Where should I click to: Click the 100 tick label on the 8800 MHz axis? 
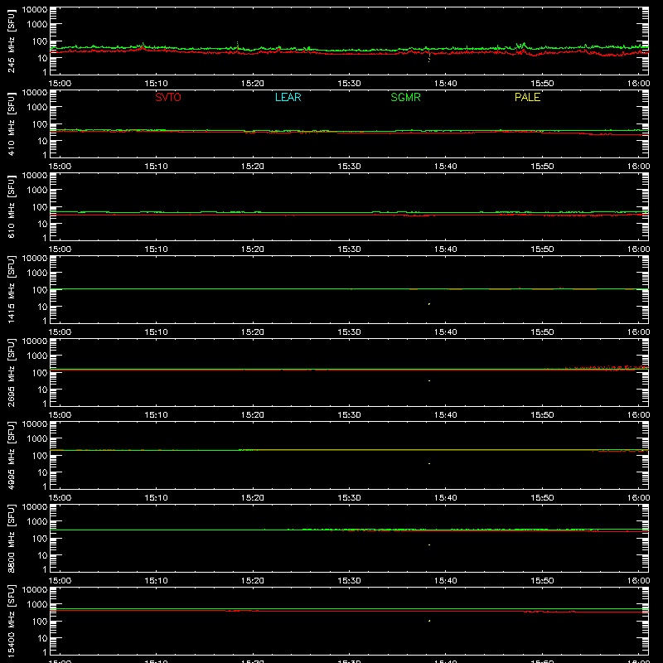click(40, 539)
